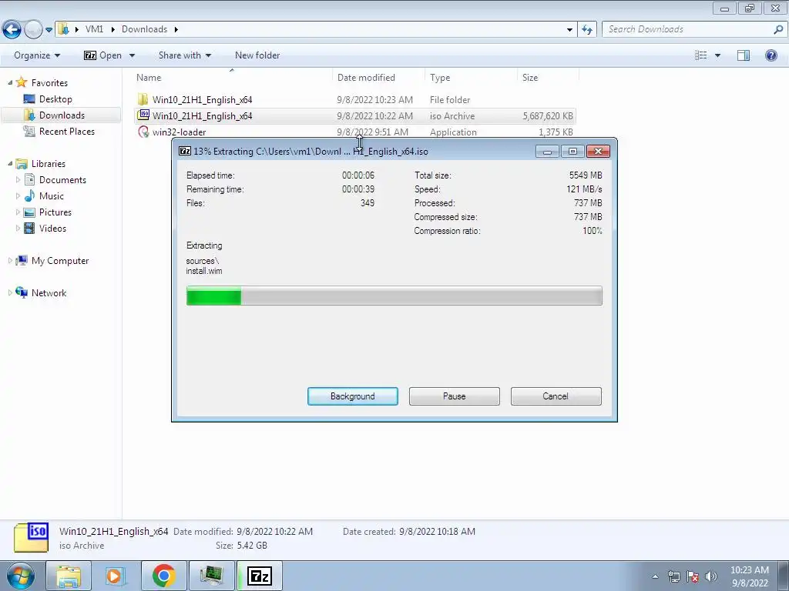Launch Windows Media Player from taskbar
The height and width of the screenshot is (591, 789).
click(x=116, y=576)
